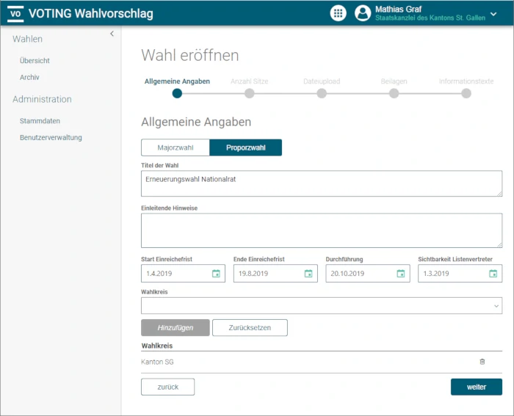Image resolution: width=514 pixels, height=416 pixels.
Task: Delete the Kanton SG Wahlkreis entry
Action: tap(482, 362)
